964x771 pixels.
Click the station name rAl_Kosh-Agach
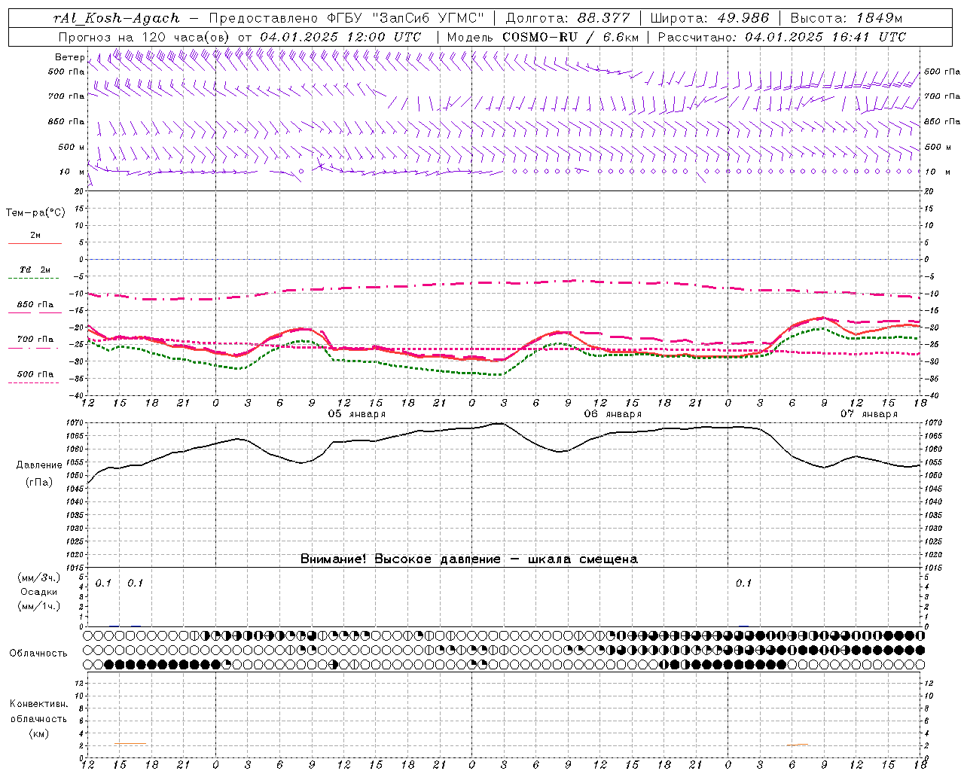(117, 18)
